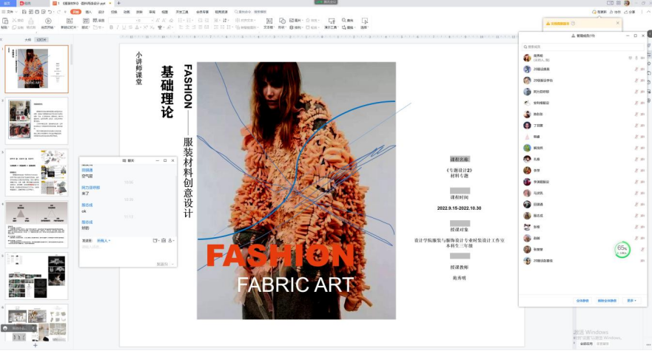The height and width of the screenshot is (351, 652).
Task: Click the Print icon in quick access bar
Action: pyautogui.click(x=38, y=12)
